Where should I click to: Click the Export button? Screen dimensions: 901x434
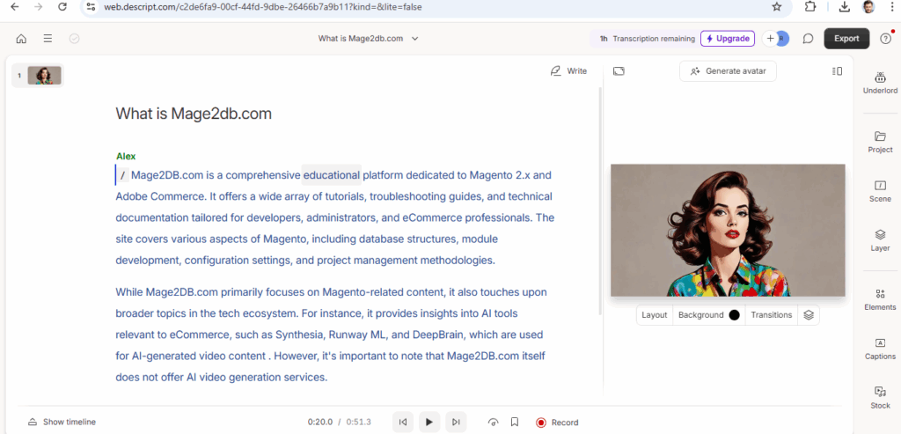[x=846, y=39]
